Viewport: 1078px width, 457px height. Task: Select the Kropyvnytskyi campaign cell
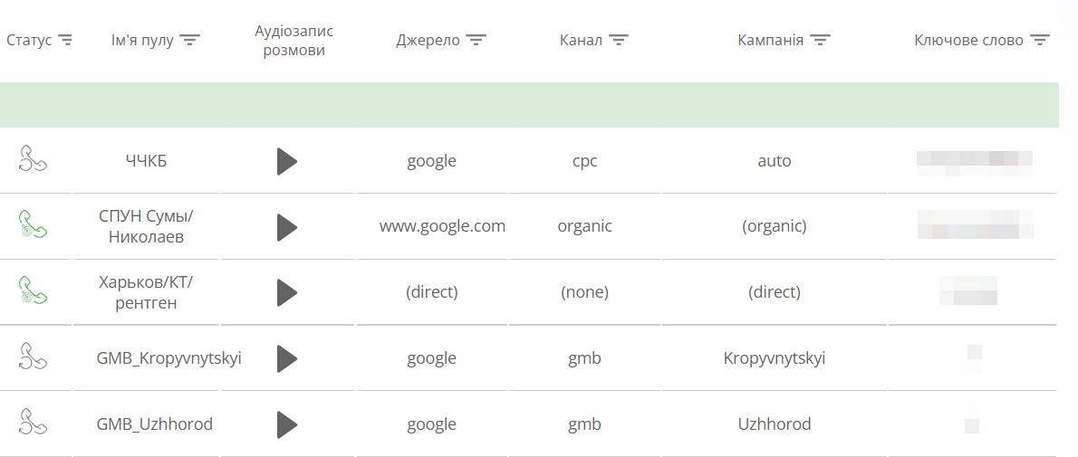[775, 358]
